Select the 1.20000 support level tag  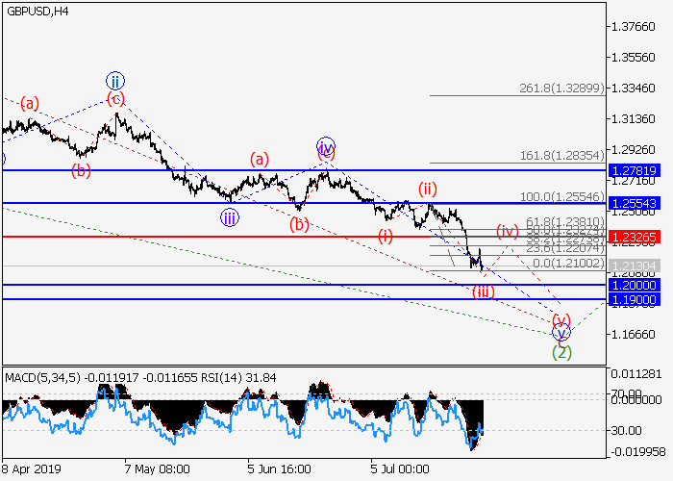[x=634, y=286]
